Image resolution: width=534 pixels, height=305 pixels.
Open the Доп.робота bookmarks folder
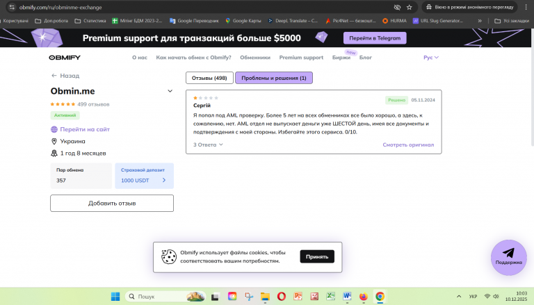(x=51, y=21)
